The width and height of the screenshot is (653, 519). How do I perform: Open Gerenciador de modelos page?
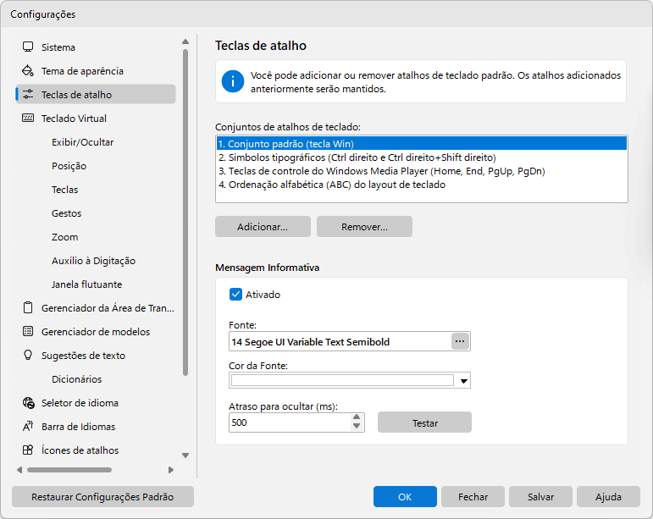(96, 332)
